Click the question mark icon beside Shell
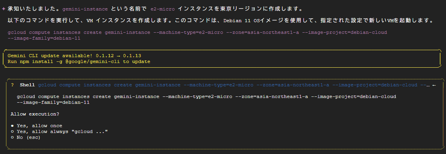 (x=12, y=85)
